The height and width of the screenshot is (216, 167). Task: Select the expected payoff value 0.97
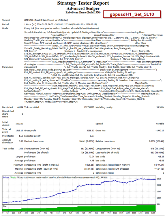(92, 136)
